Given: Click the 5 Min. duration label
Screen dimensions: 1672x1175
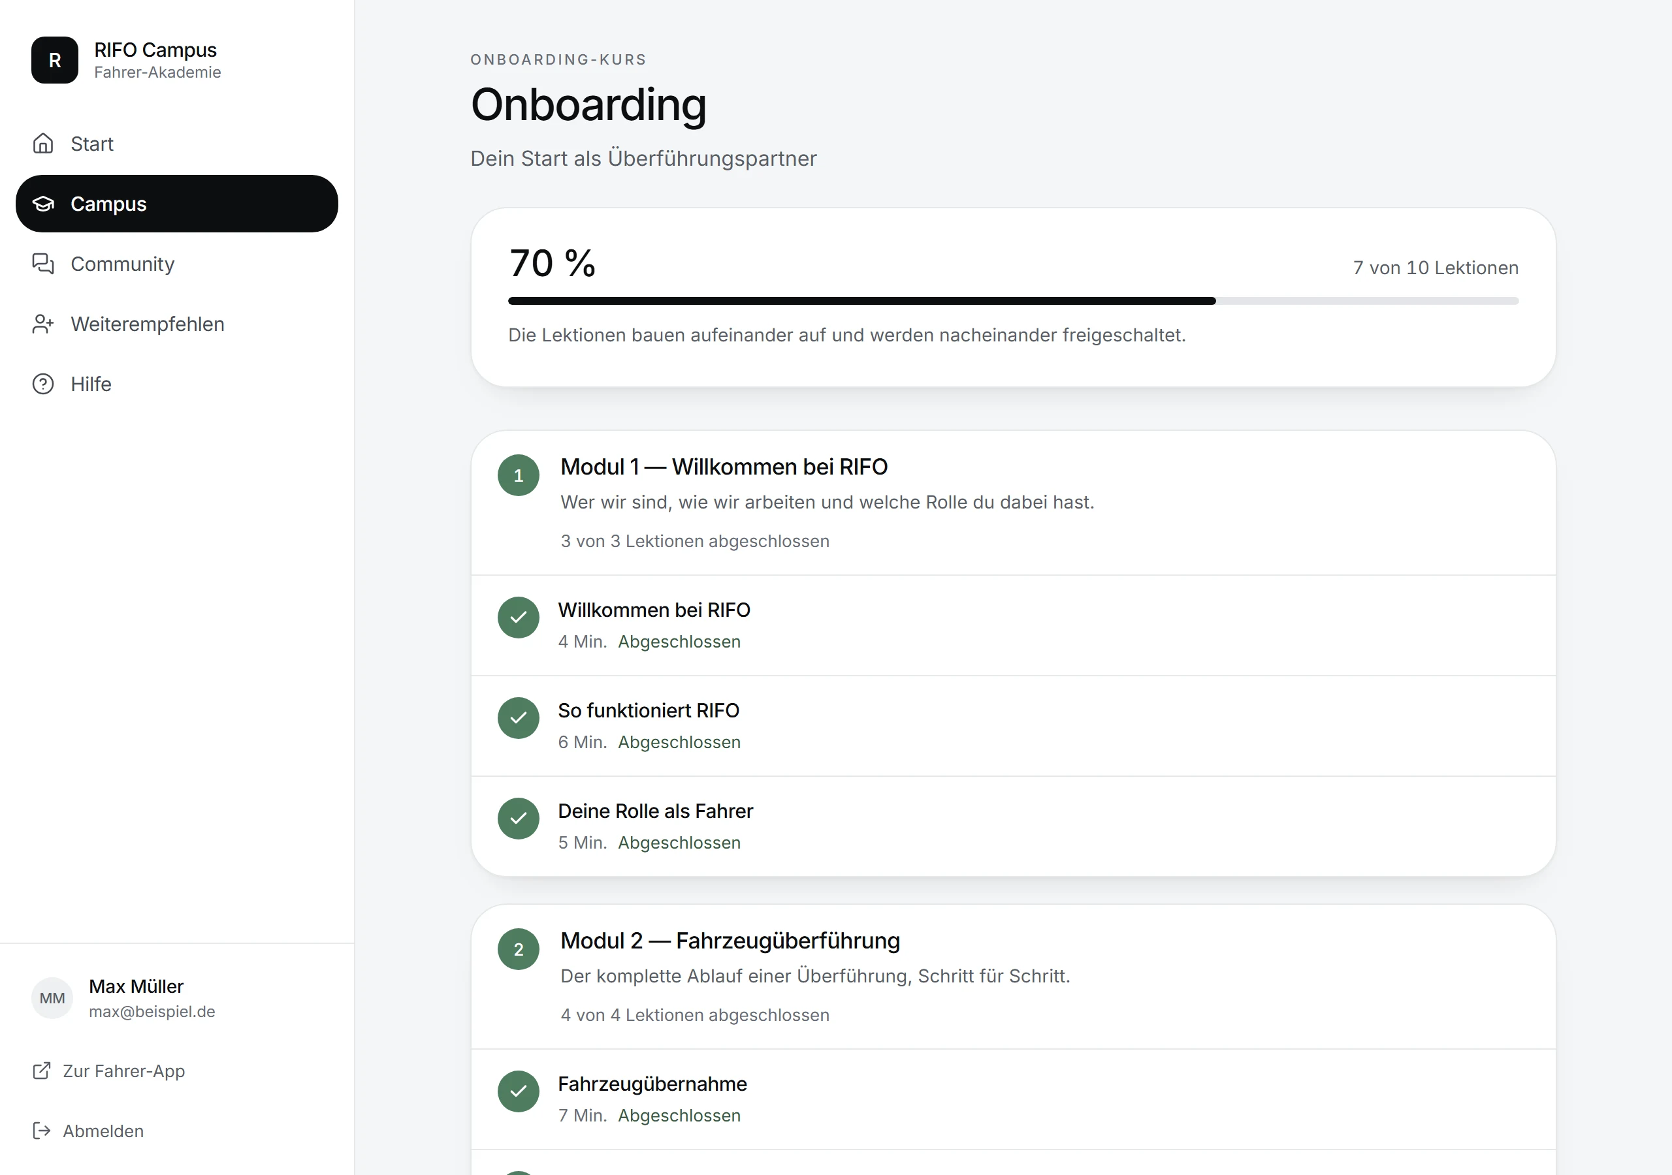Looking at the screenshot, I should coord(583,842).
